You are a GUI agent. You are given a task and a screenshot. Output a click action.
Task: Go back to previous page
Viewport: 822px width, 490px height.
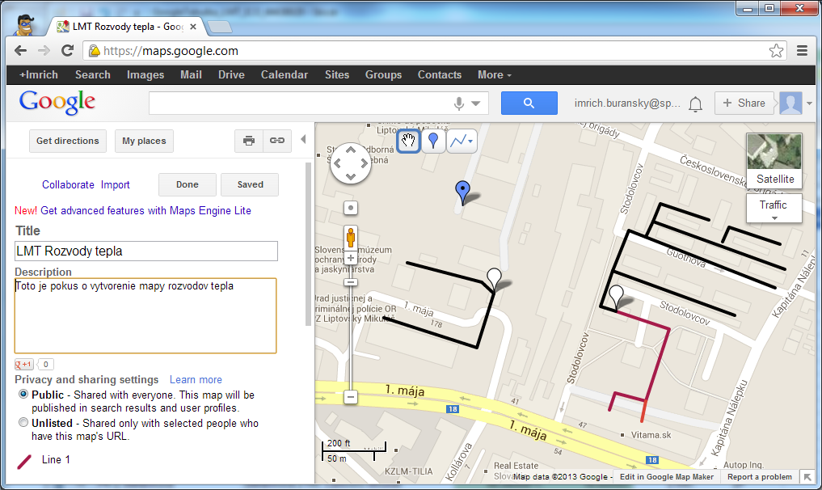pos(20,51)
